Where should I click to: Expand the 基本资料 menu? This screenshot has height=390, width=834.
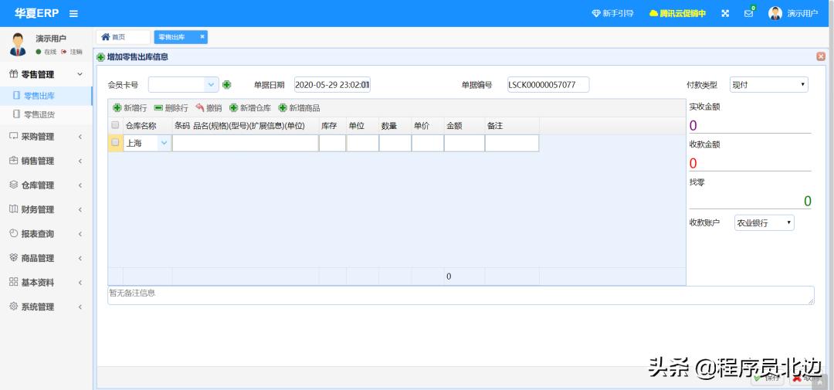pyautogui.click(x=46, y=283)
